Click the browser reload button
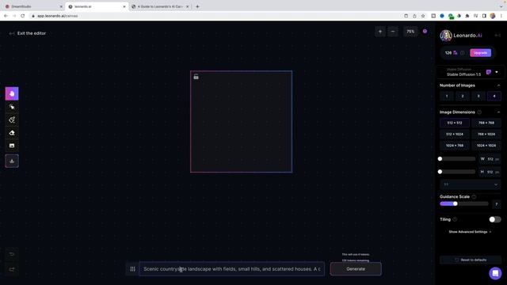This screenshot has width=507, height=285. click(x=23, y=16)
